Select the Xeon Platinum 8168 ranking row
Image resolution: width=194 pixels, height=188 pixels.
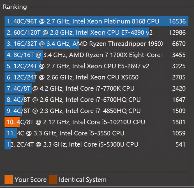pos(83,22)
